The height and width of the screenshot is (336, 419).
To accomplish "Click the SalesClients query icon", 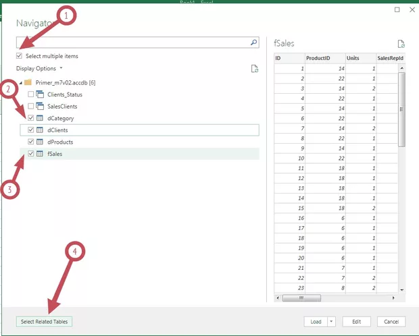I will [40, 106].
